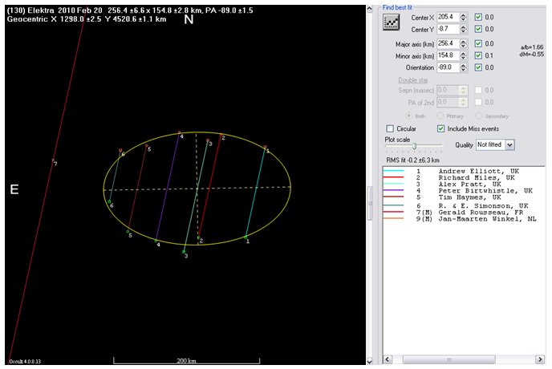Toggle the Major axis fit checkbox
The image size is (552, 369).
(479, 43)
